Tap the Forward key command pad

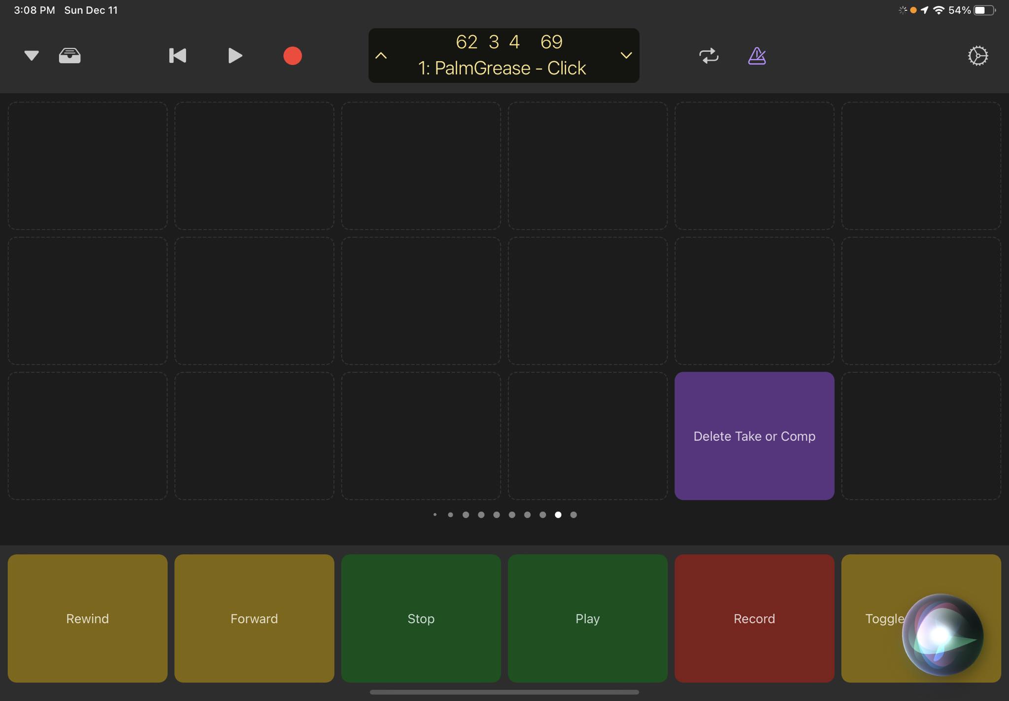click(x=254, y=618)
